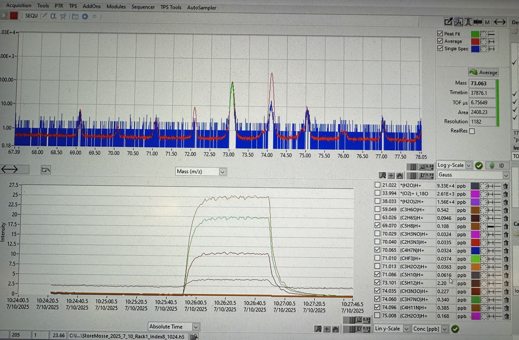This screenshot has width=519, height=340.
Task: Click the Average button above Mass field
Action: [x=483, y=72]
